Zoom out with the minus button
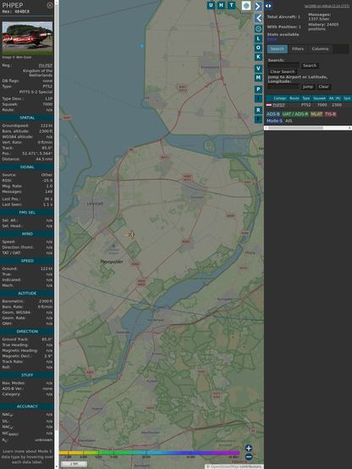 (x=249, y=457)
